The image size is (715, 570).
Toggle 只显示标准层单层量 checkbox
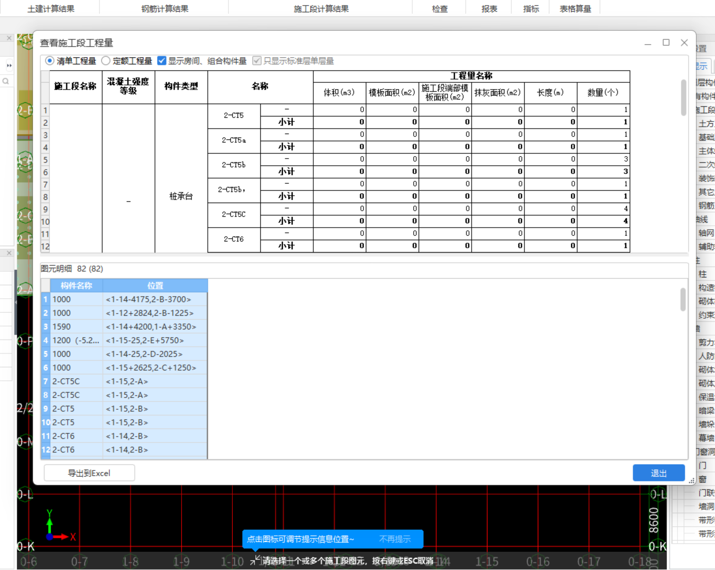tap(257, 61)
